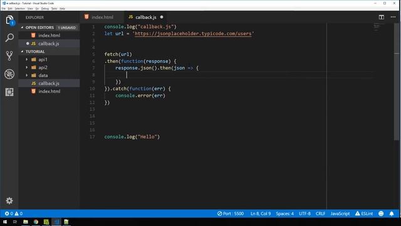Open index.html in the Tutorial folder tree
401x226 pixels.
pyautogui.click(x=49, y=91)
